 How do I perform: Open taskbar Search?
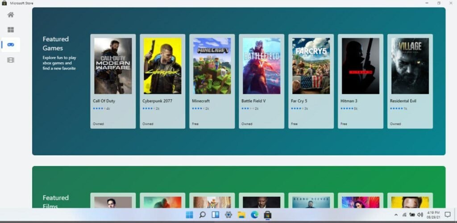[x=202, y=215]
